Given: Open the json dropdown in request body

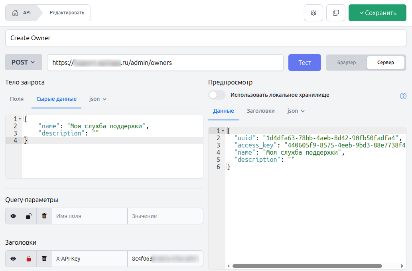Looking at the screenshot, I should pos(97,99).
